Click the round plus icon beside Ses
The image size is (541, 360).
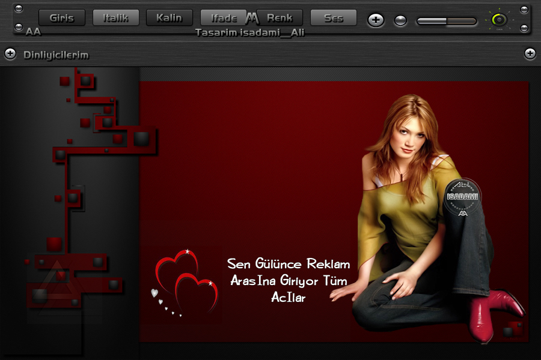coord(376,20)
